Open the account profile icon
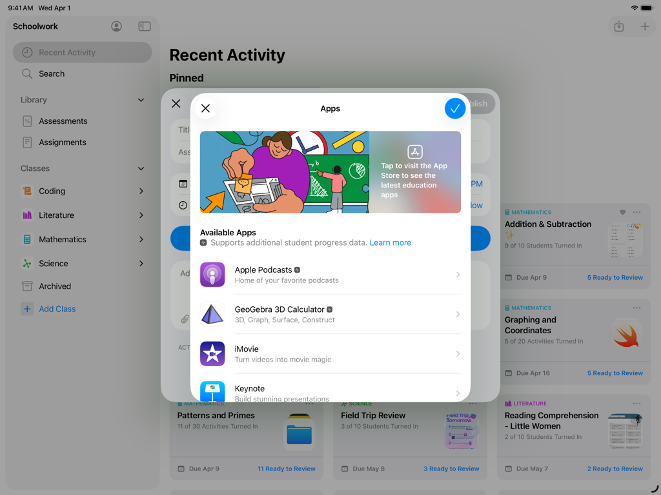Screen dimensions: 661x495 116,26
